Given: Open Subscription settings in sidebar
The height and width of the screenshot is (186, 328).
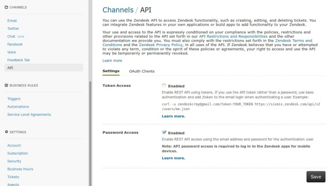Looking at the screenshot, I should (x=18, y=153).
